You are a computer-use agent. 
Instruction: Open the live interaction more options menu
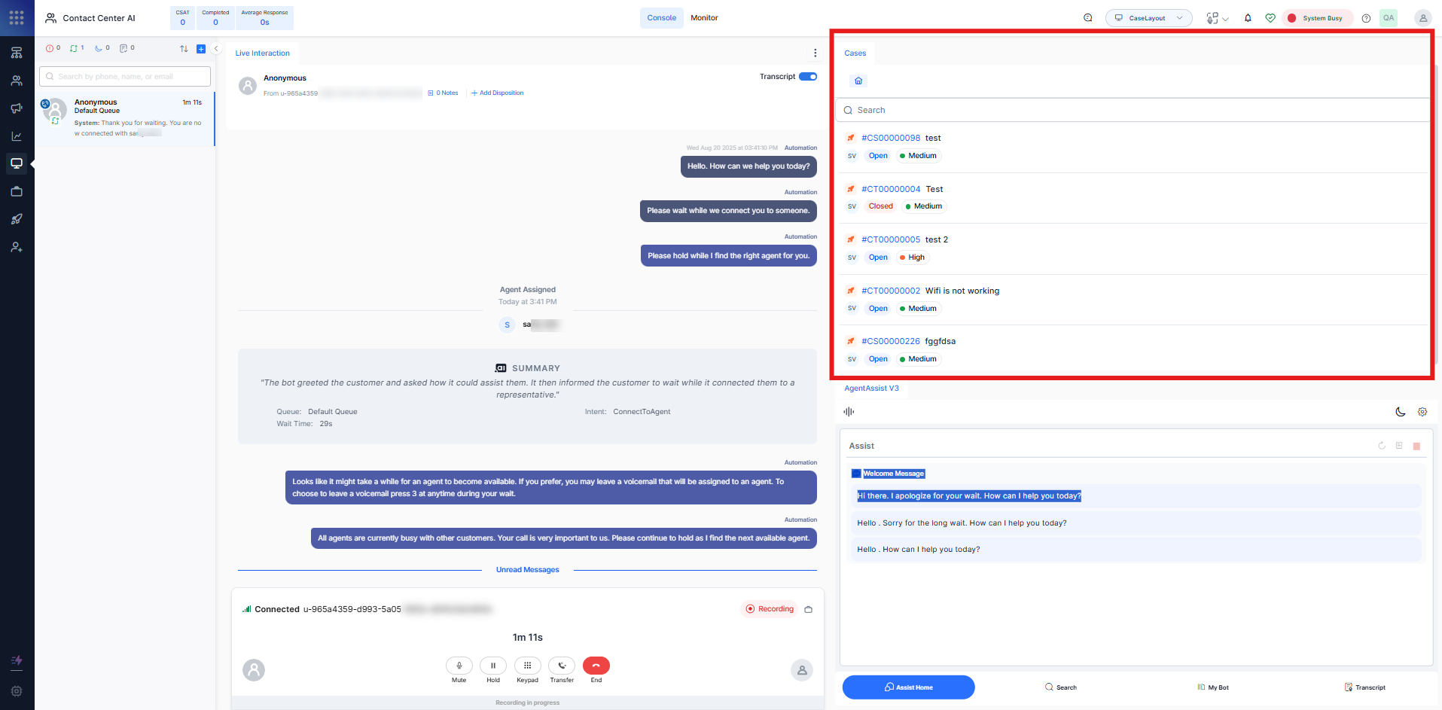815,53
